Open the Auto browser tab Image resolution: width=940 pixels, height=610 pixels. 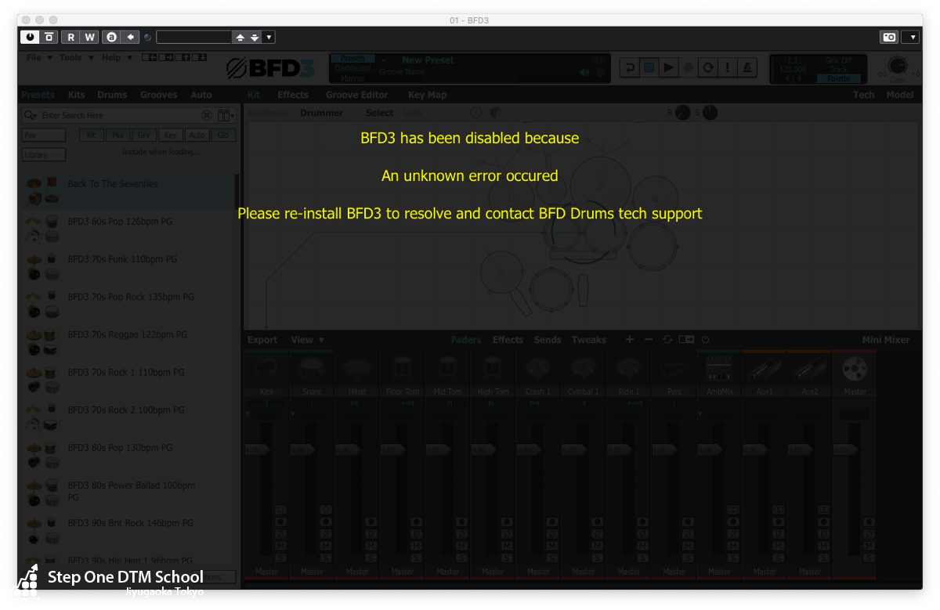click(x=201, y=95)
